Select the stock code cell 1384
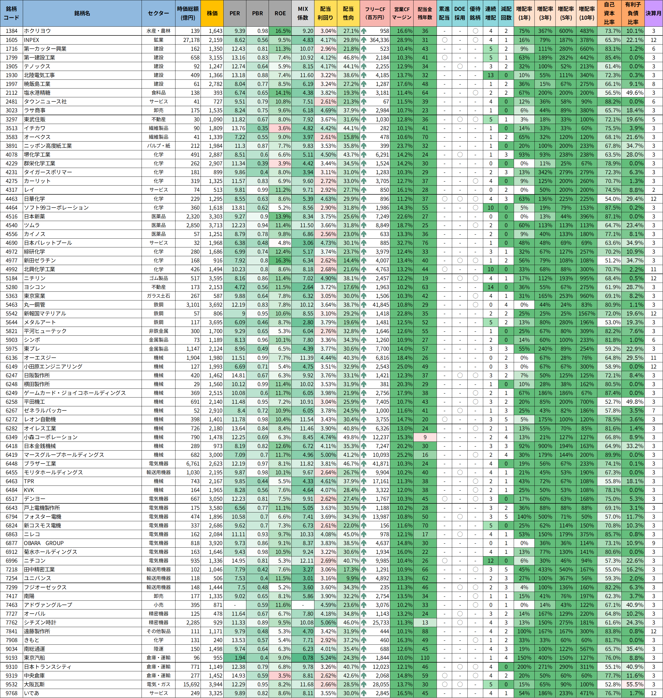Screen dimensions: 663x698 click(11, 31)
